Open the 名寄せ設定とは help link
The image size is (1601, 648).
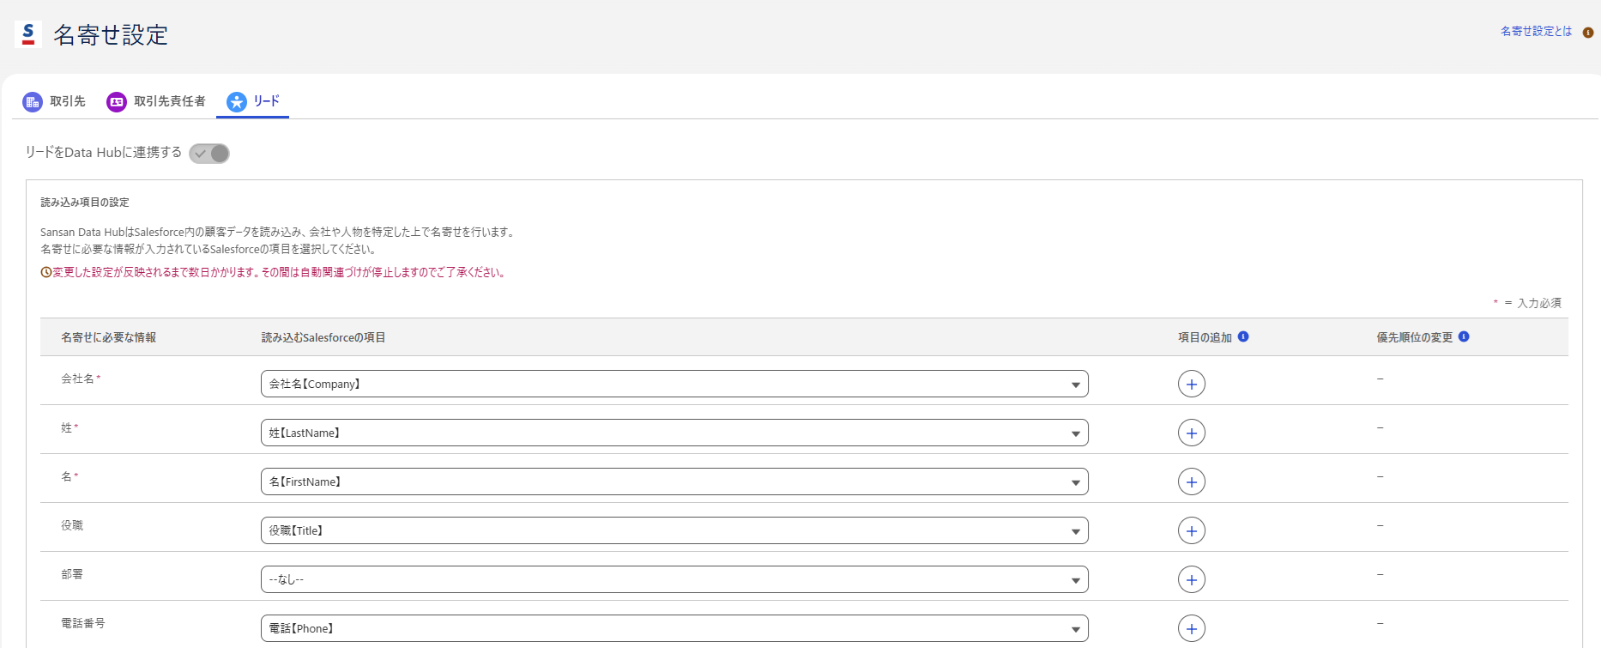1536,31
